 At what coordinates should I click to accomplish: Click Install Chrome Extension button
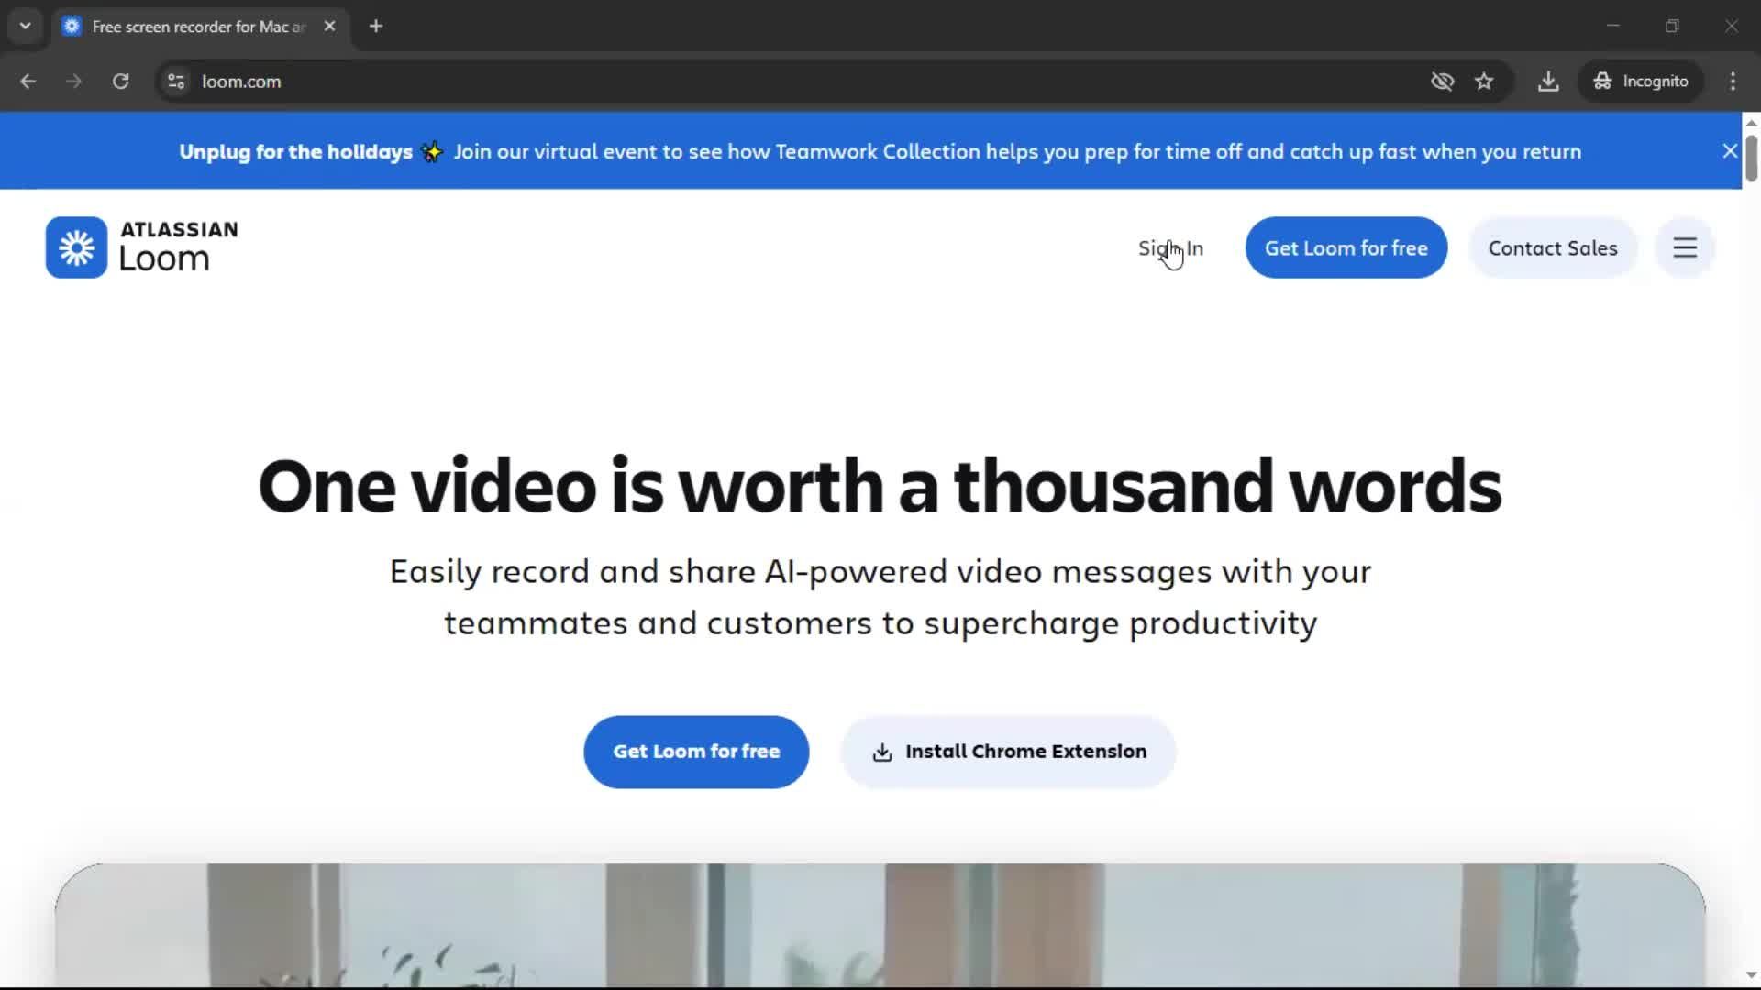coord(1008,752)
